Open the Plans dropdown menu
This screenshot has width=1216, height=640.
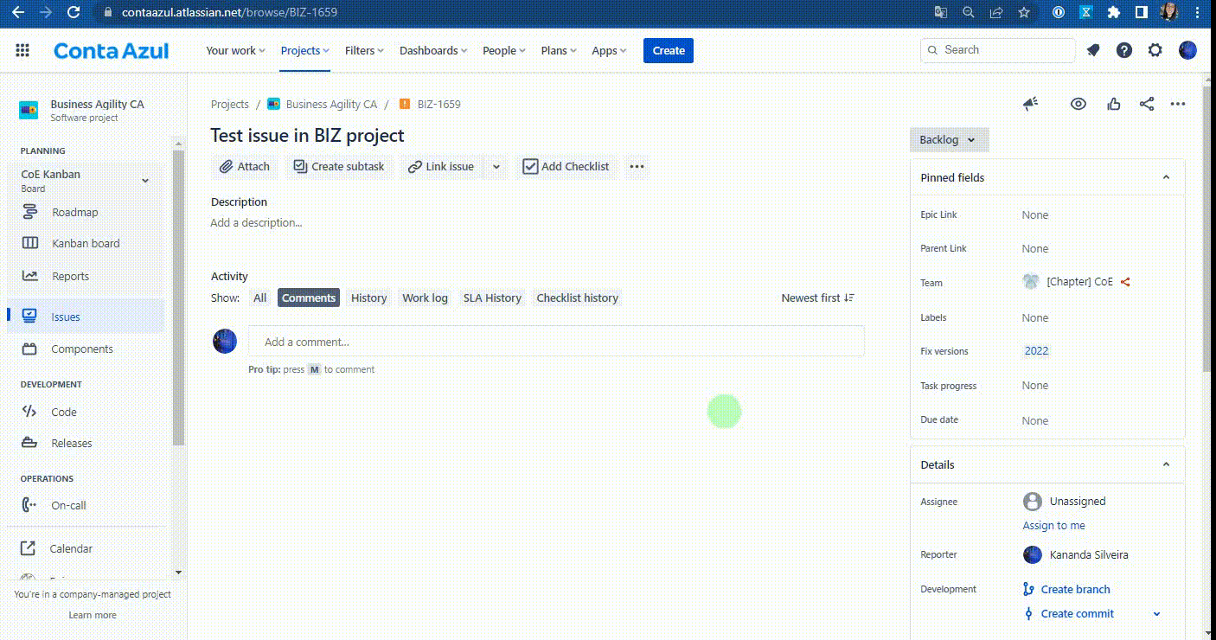pos(560,50)
